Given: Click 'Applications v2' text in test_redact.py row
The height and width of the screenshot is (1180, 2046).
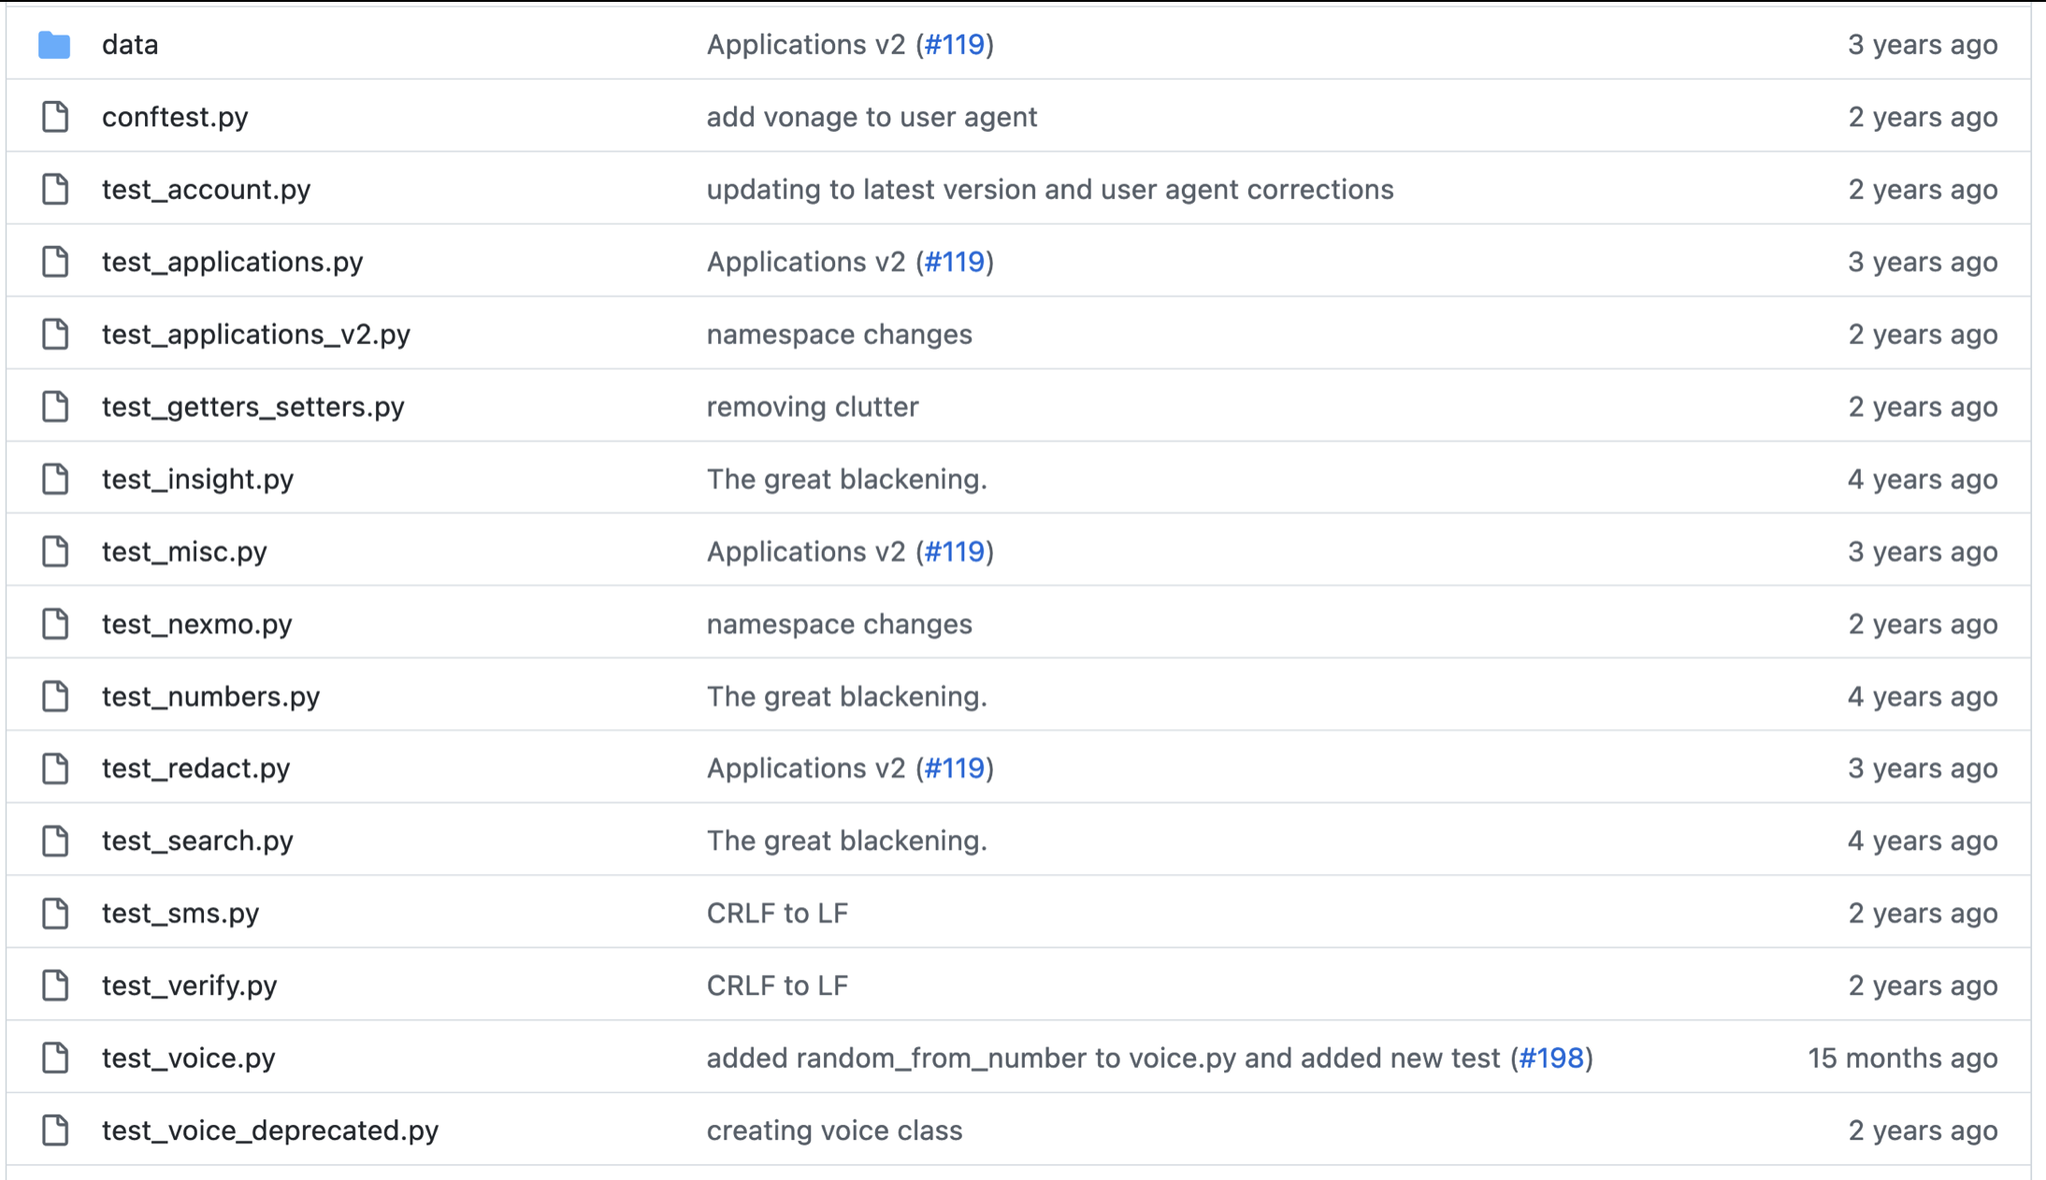Looking at the screenshot, I should pos(806,769).
